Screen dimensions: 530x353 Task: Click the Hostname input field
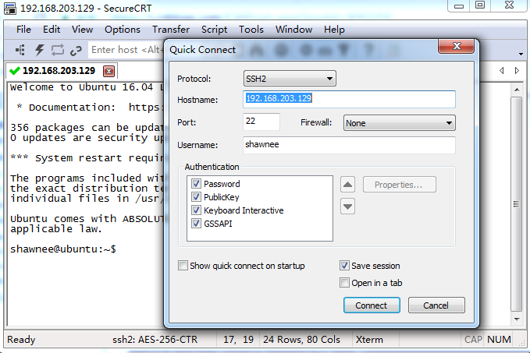349,99
